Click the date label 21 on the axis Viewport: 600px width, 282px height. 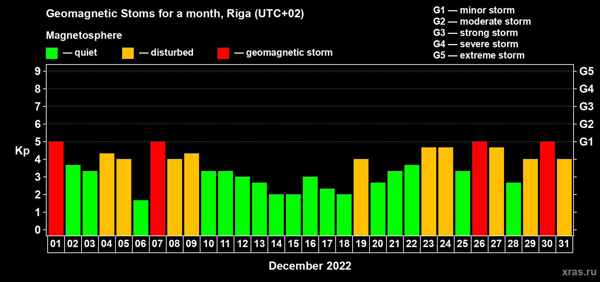[395, 244]
